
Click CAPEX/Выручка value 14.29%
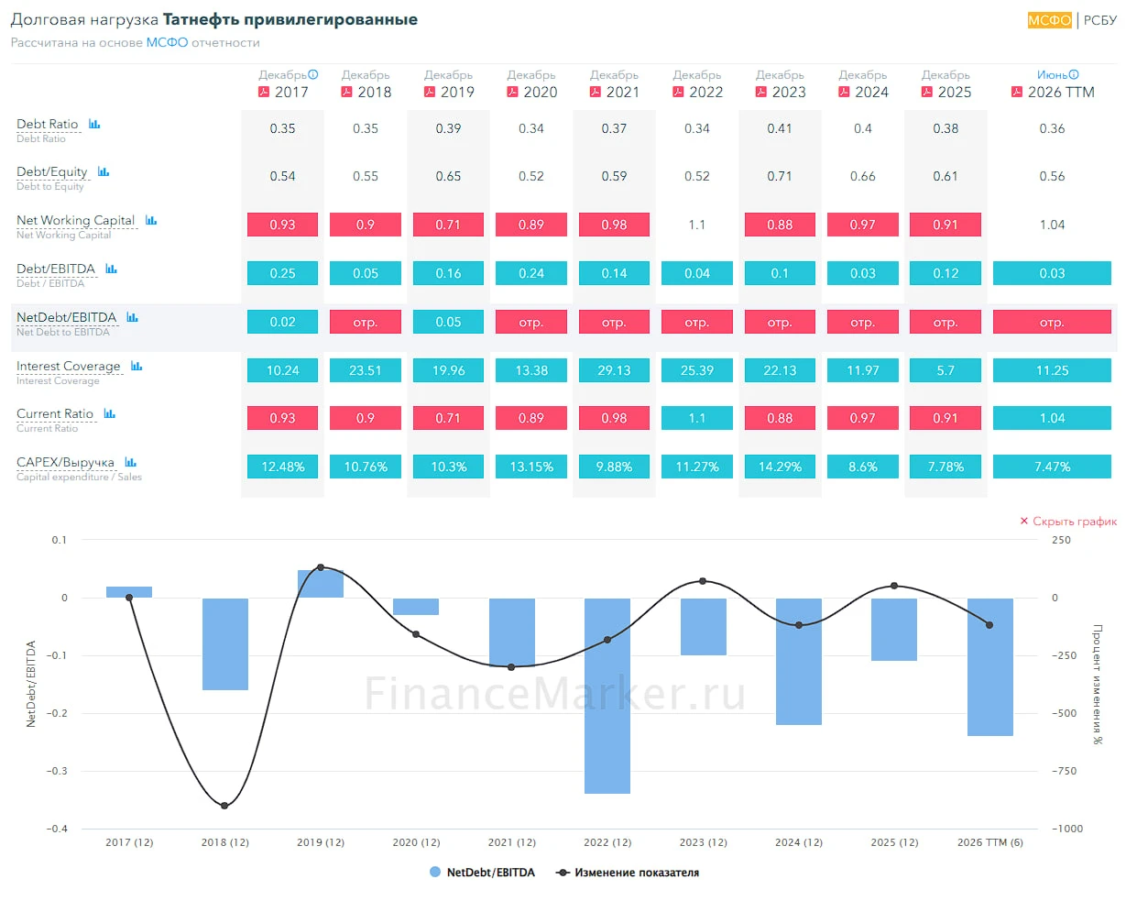[x=780, y=467]
